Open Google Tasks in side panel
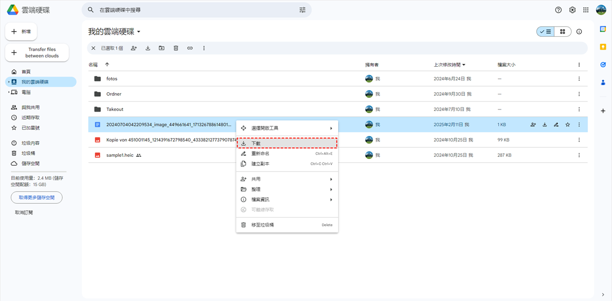Viewport: 612px width, 301px height. 603,65
